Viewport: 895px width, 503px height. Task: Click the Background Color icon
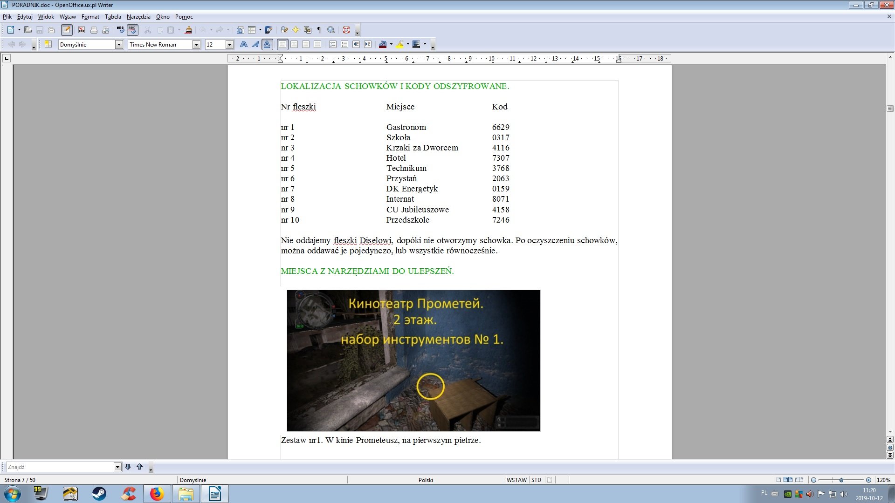416,44
